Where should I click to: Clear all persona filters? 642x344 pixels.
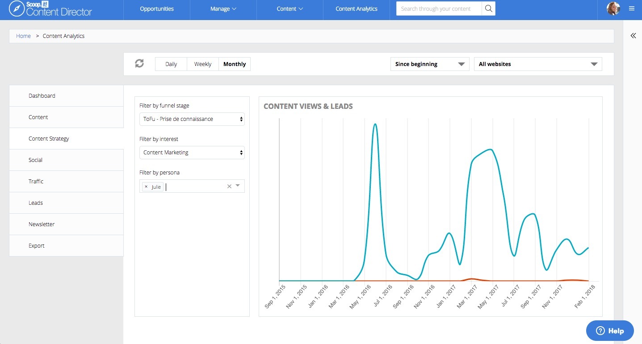click(229, 187)
